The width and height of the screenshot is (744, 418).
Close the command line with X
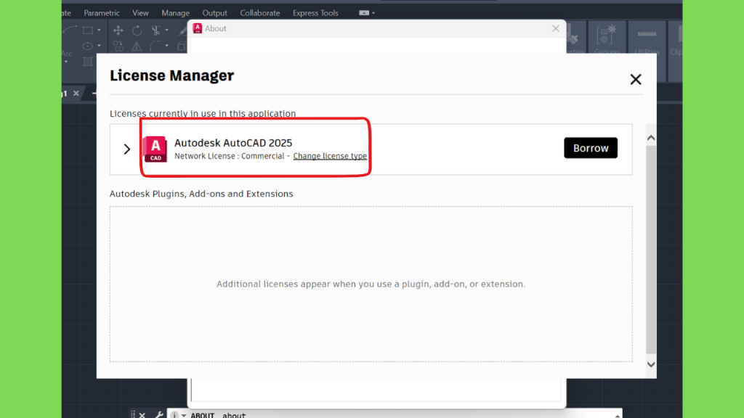(x=142, y=414)
